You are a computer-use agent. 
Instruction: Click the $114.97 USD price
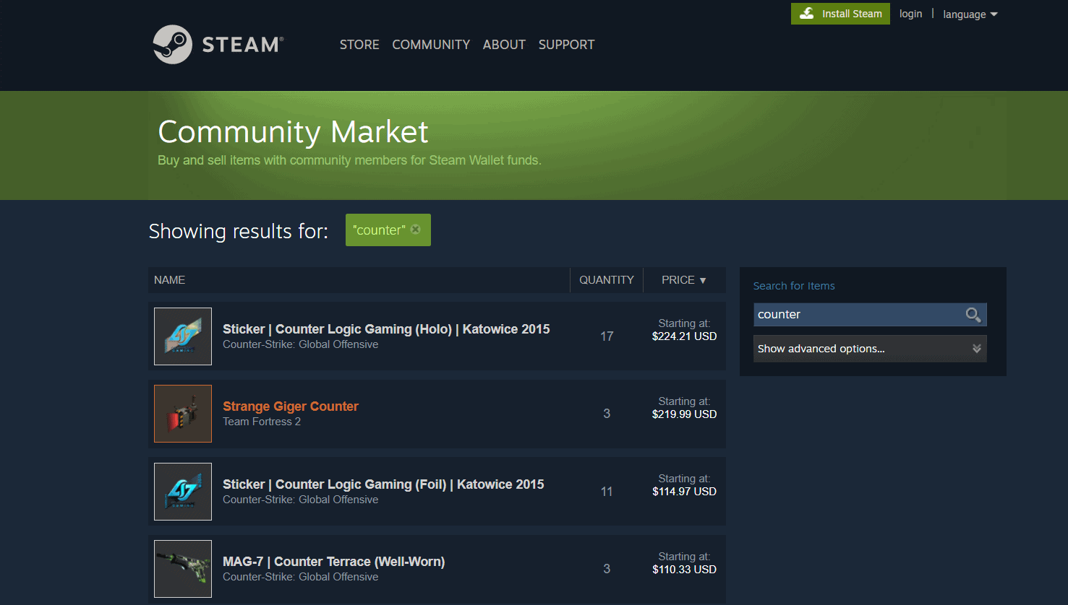pos(685,492)
